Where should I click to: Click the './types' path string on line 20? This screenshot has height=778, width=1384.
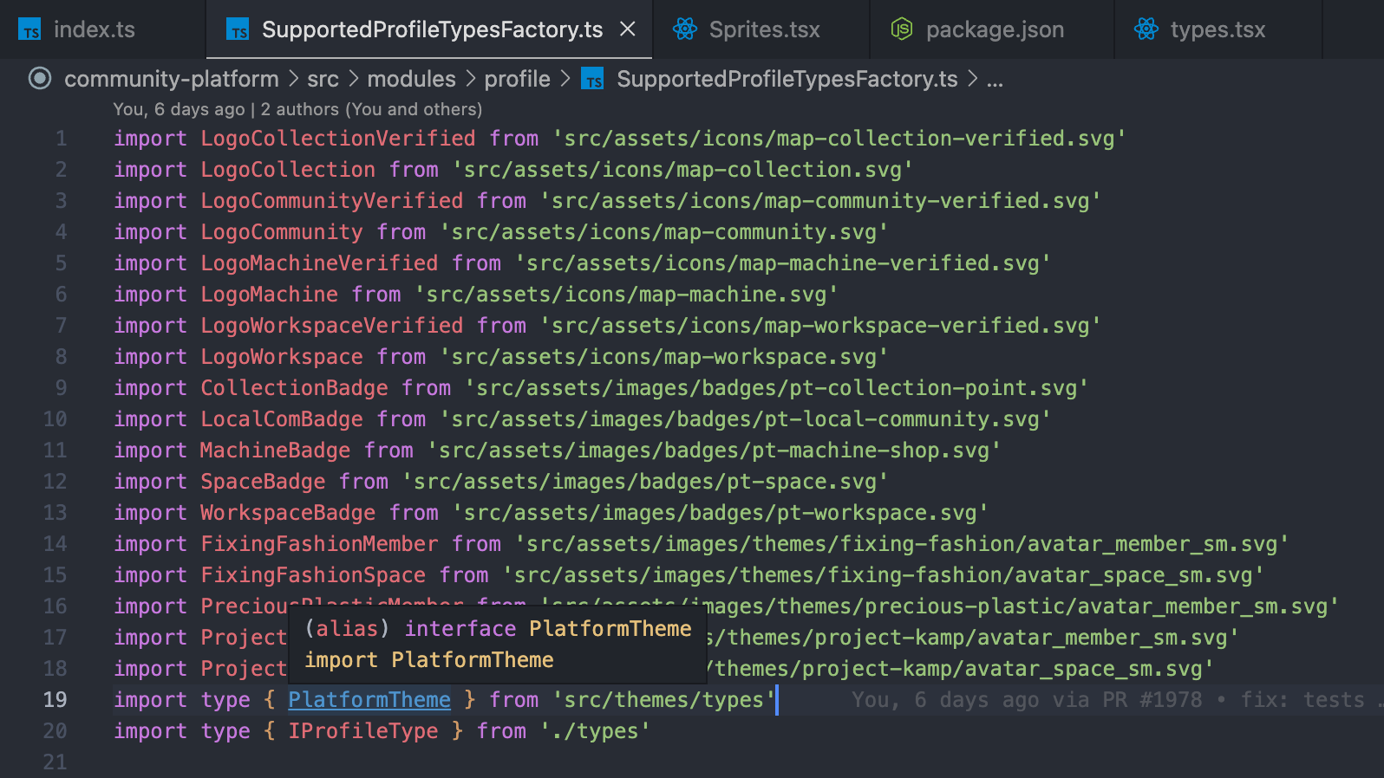click(x=595, y=730)
